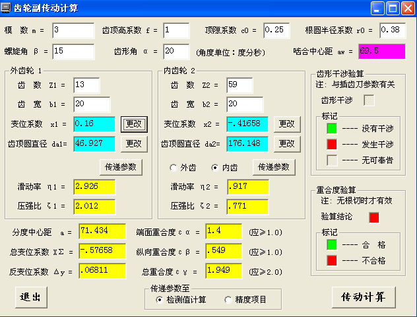Click the 顶隙系数 c0 input field
417x317 pixels.
[x=276, y=30]
